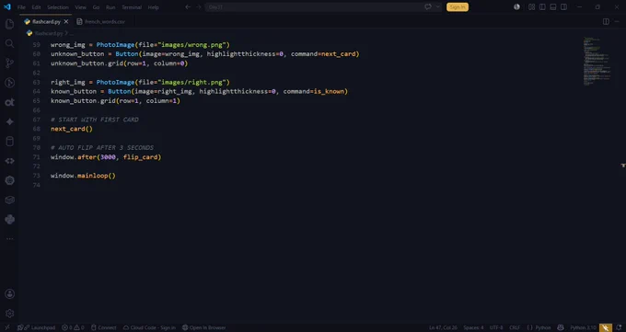Open the dropdown arrow beside chat icon
626x332 pixels.
pos(437,6)
